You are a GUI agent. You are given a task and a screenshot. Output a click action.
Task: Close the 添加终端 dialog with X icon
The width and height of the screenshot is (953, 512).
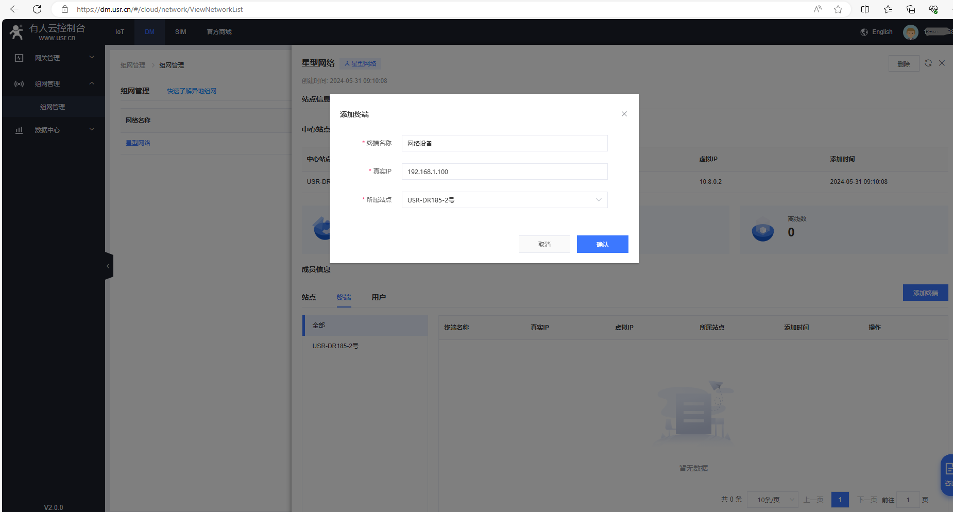click(x=624, y=114)
